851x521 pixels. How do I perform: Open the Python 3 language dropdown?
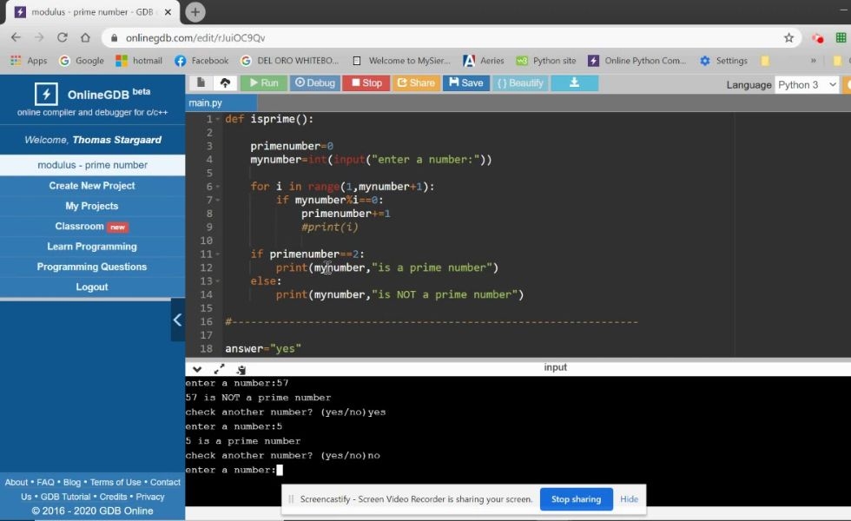pos(805,84)
